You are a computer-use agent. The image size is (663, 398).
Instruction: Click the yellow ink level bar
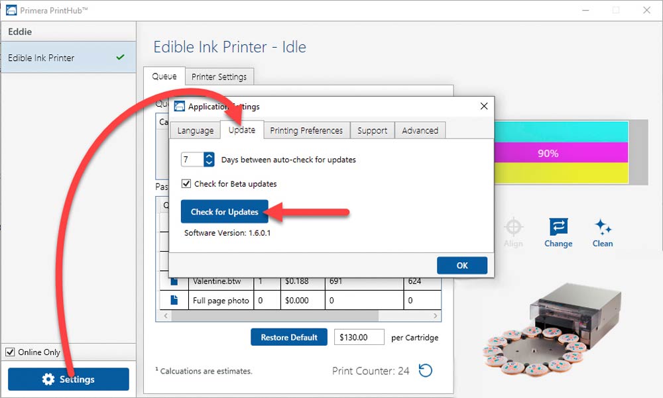561,174
